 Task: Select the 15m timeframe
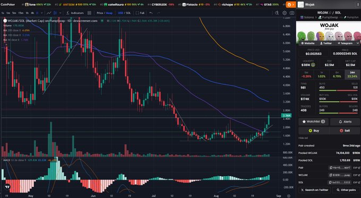point(21,13)
